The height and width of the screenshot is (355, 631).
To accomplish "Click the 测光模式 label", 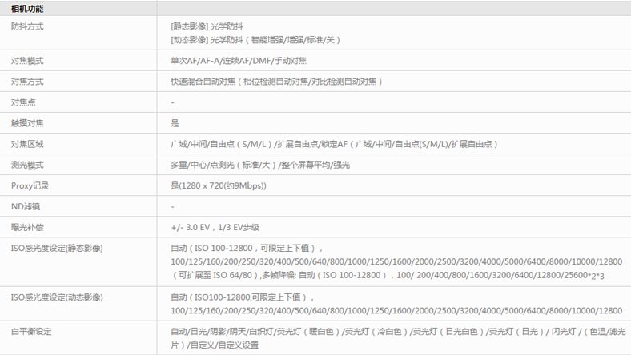I will (27, 165).
